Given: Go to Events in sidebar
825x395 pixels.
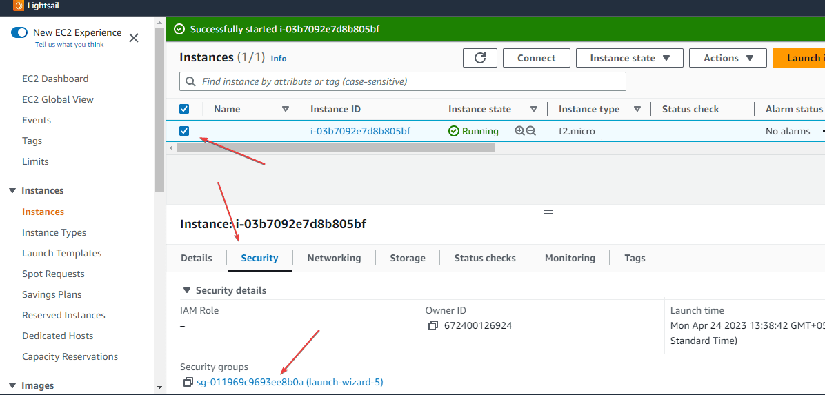Looking at the screenshot, I should pos(37,120).
